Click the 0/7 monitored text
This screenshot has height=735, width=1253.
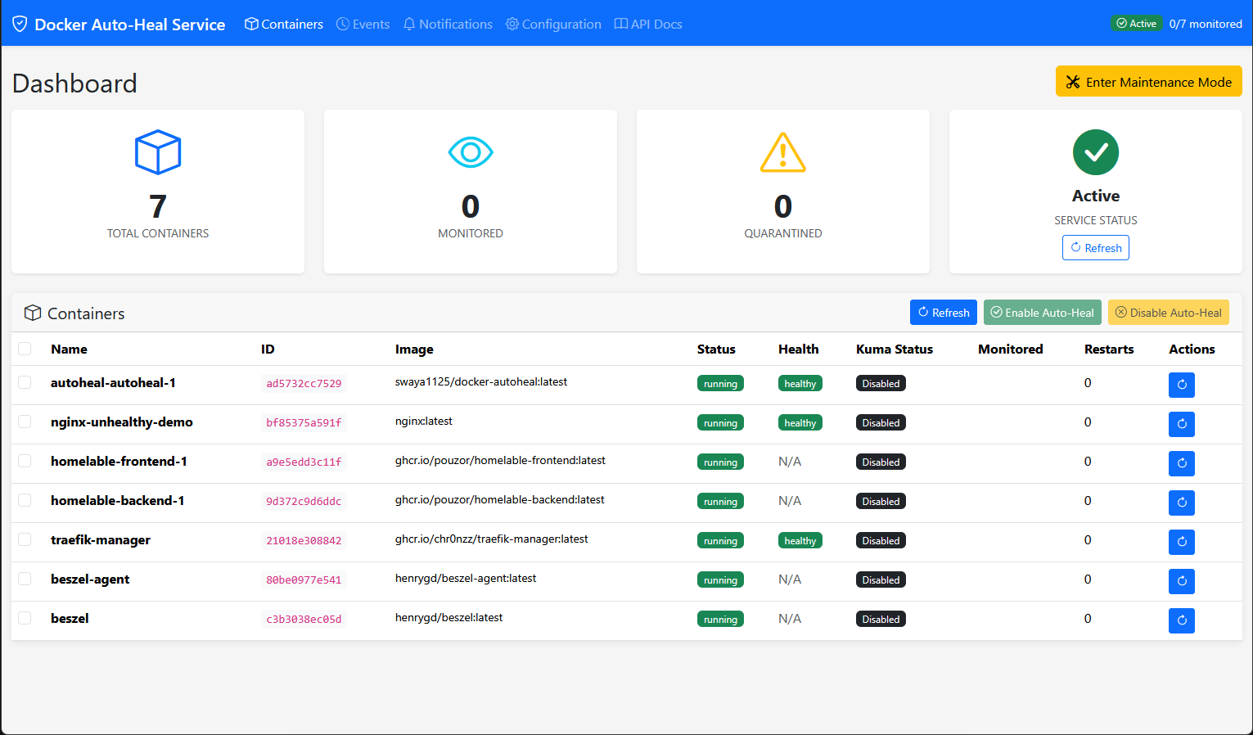1206,24
